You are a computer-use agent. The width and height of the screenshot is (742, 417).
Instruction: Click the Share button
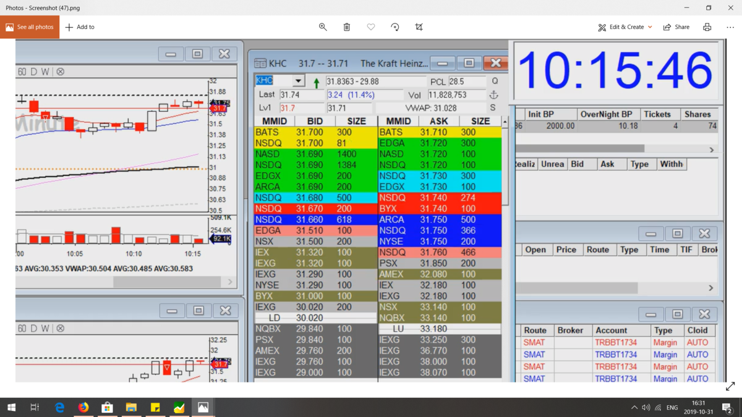tap(676, 27)
